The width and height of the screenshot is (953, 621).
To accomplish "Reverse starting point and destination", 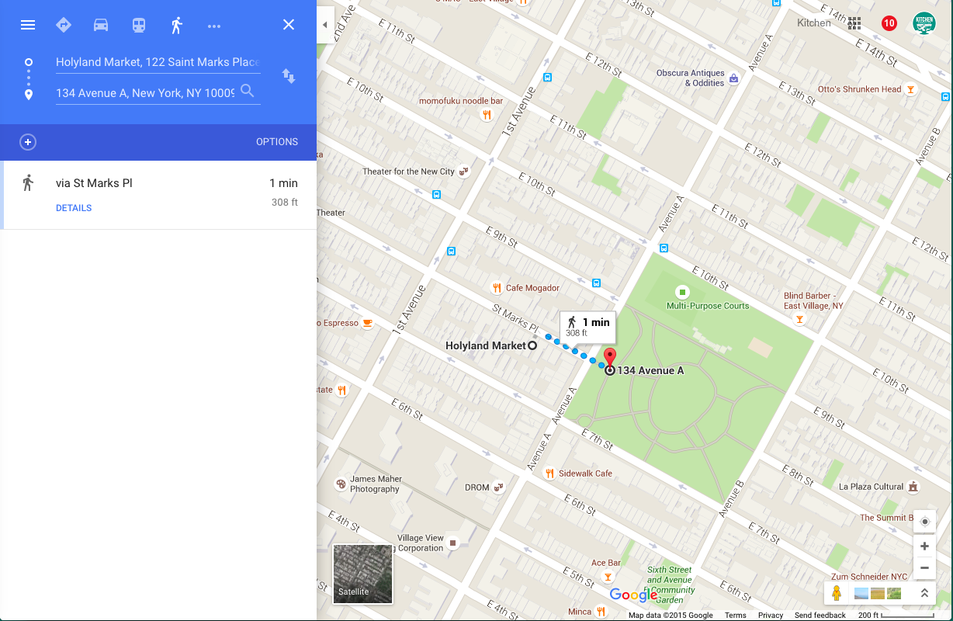I will 289,76.
